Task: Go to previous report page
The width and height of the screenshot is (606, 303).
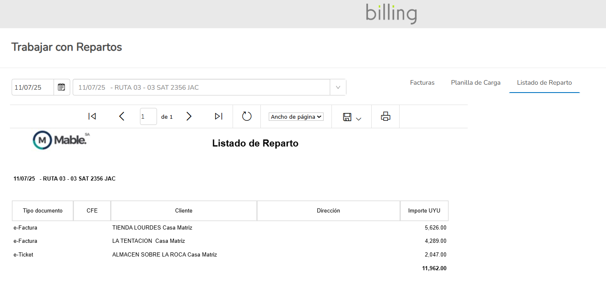Action: tap(122, 117)
